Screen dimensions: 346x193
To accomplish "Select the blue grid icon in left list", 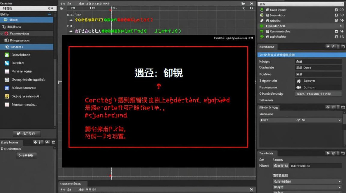I will [x=7, y=88].
